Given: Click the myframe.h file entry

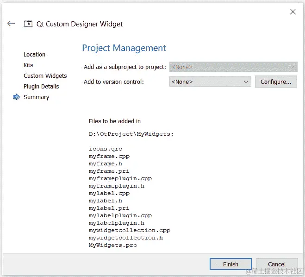Looking at the screenshot, I should [106, 164].
